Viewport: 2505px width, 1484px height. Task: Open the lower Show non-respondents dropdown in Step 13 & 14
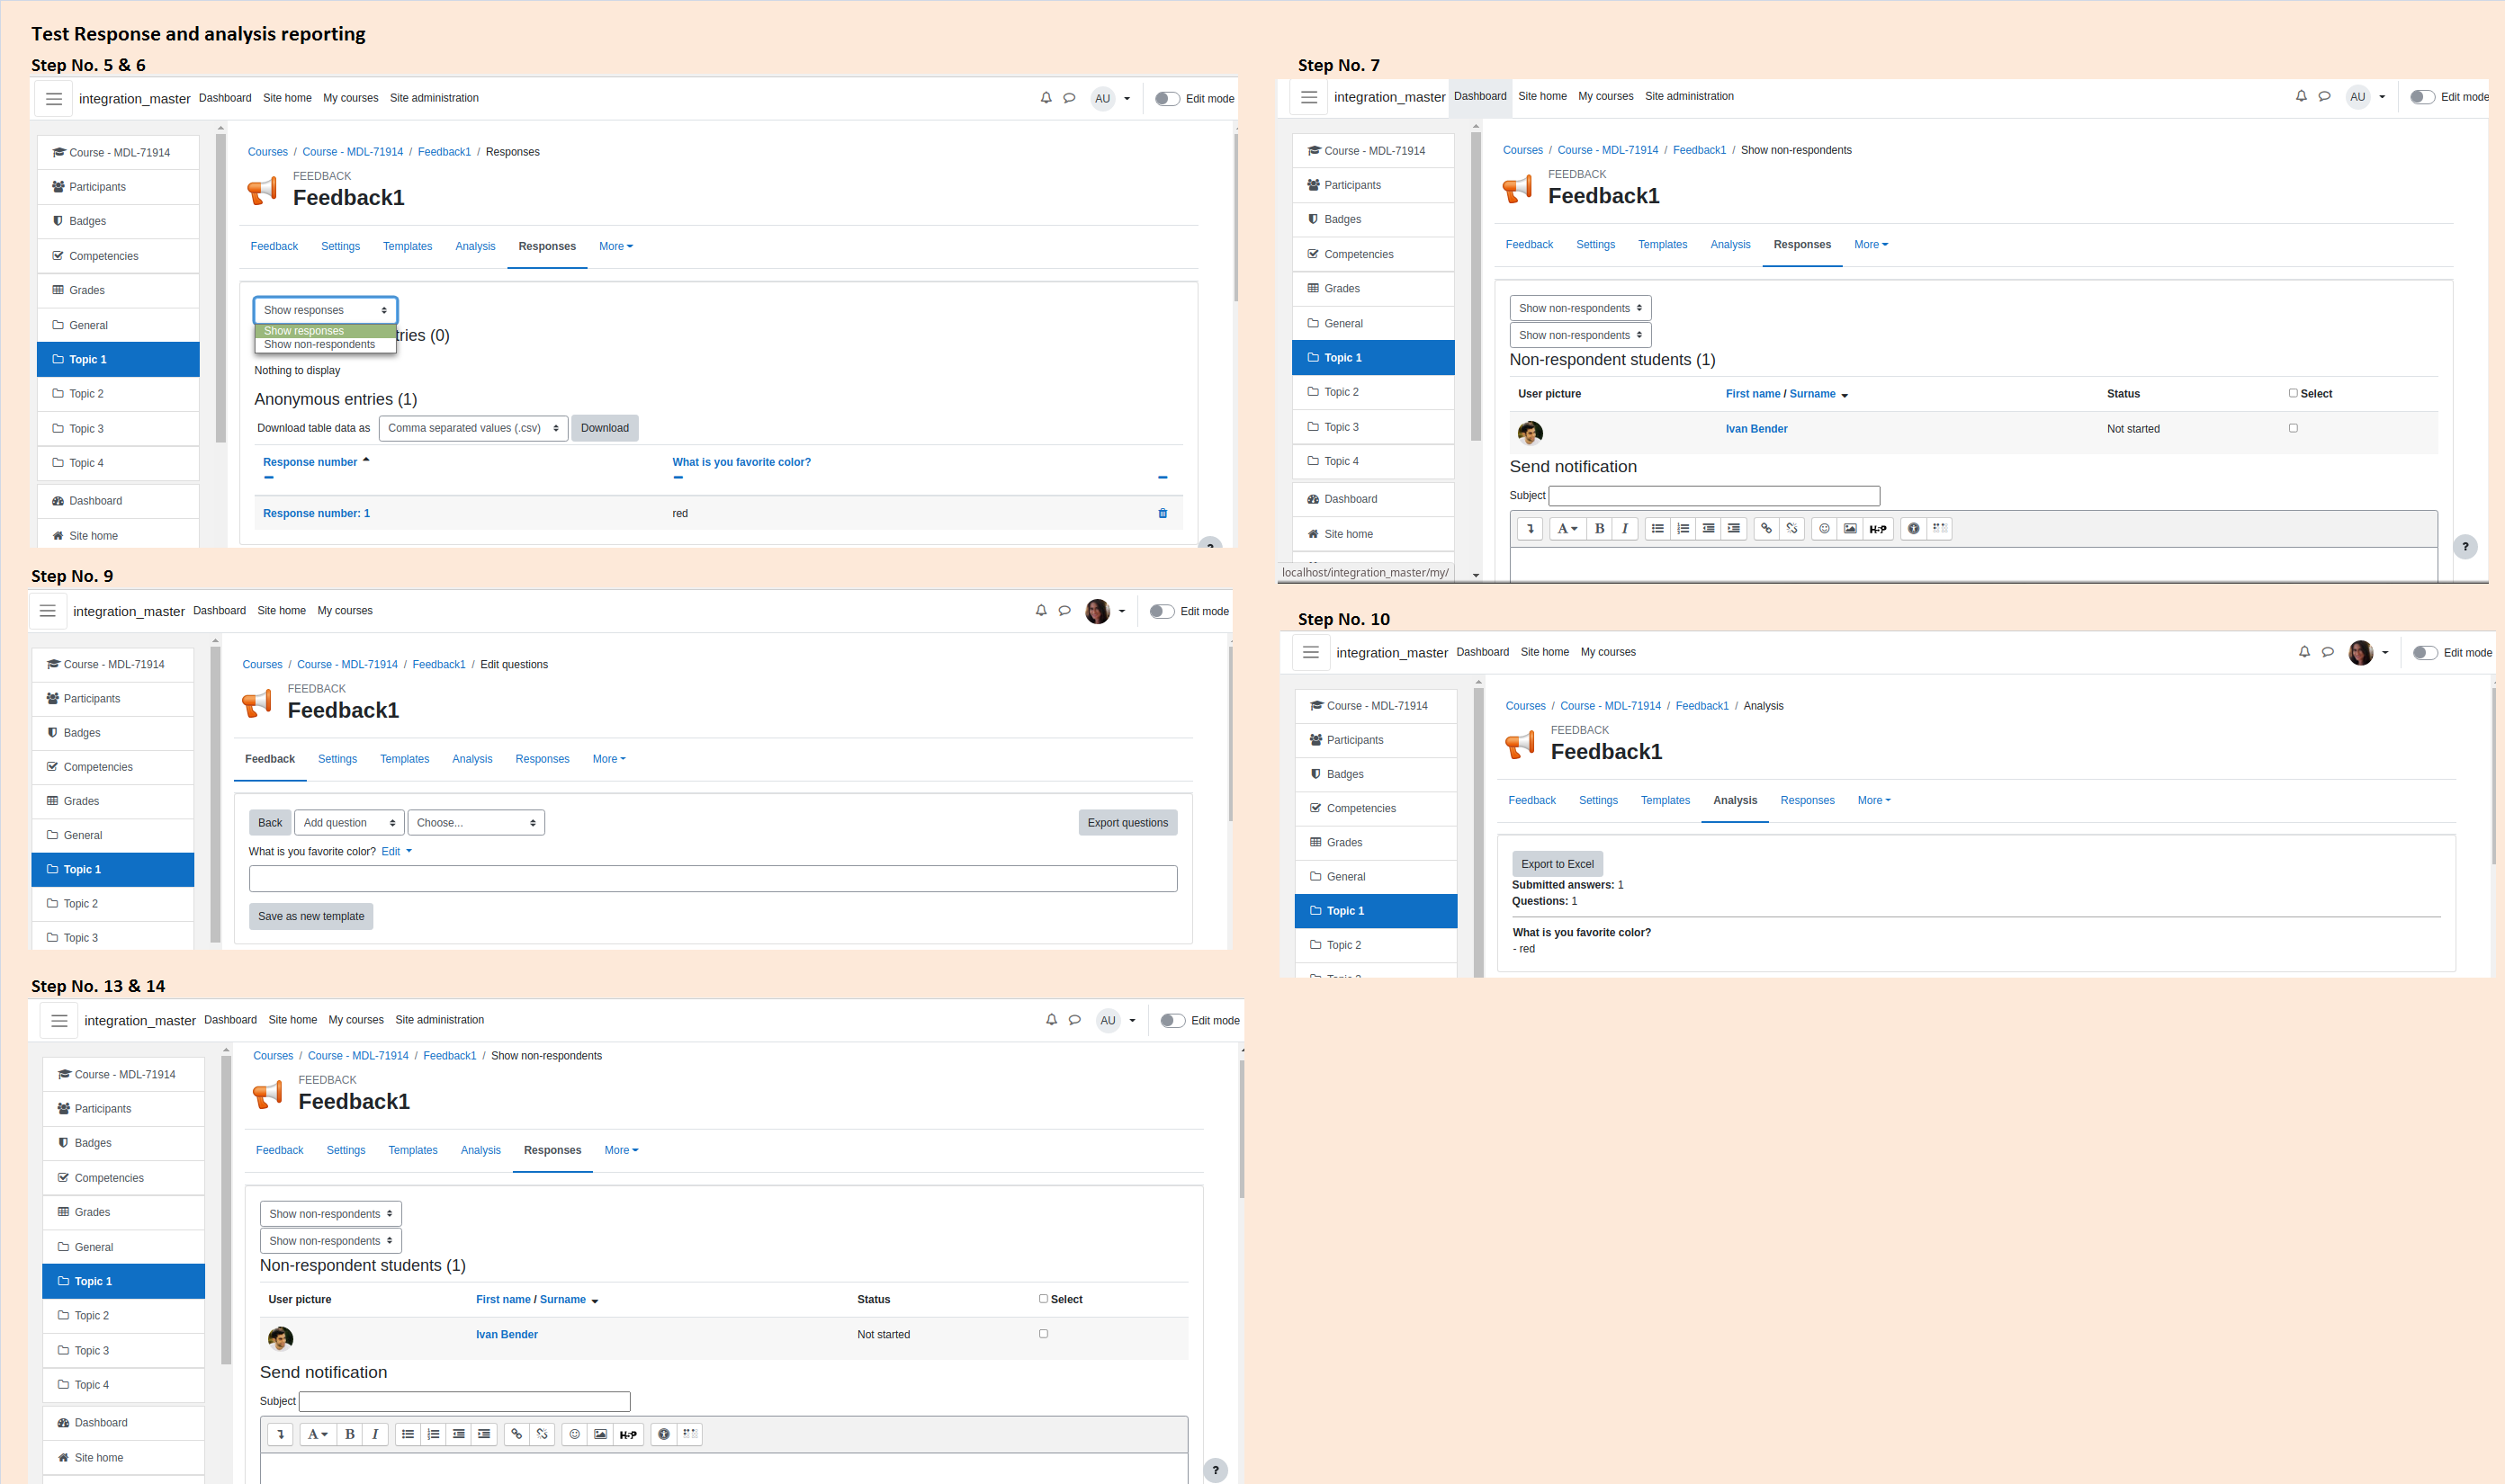(331, 1241)
